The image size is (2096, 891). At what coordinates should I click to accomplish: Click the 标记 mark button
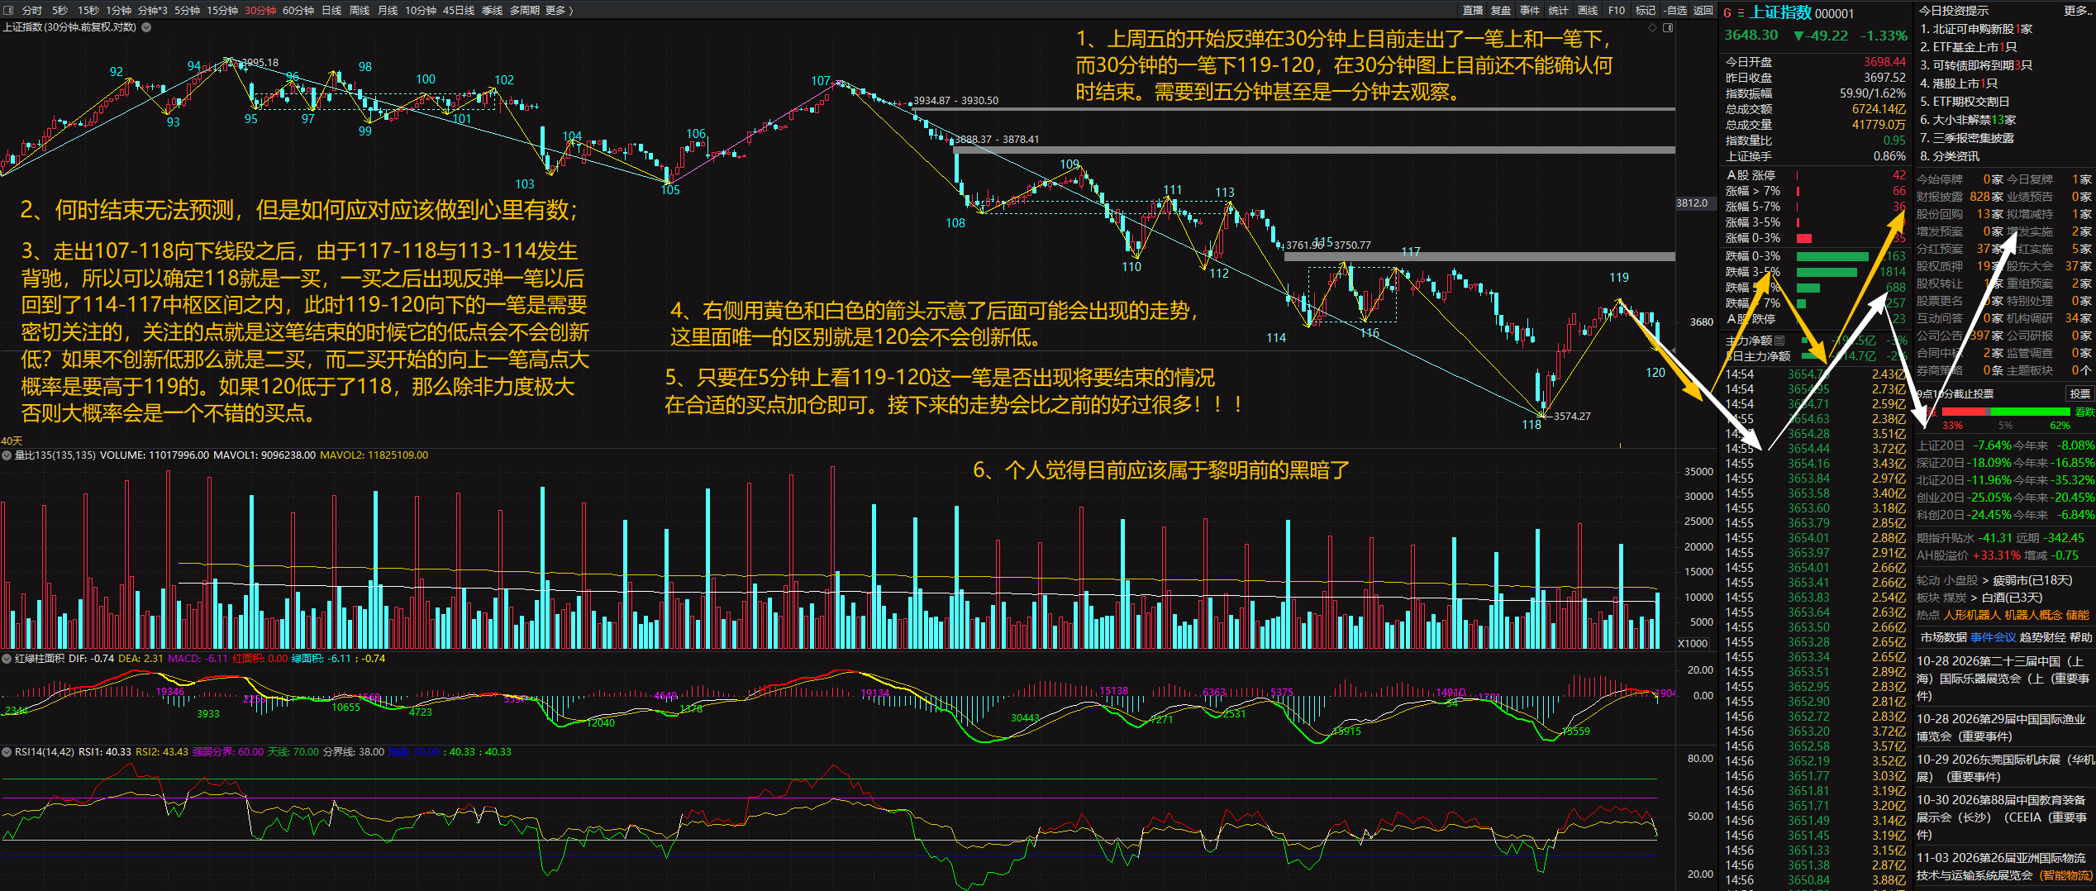click(1646, 10)
